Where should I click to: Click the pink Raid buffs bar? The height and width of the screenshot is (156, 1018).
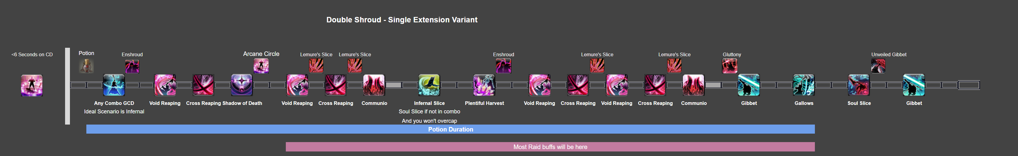(x=550, y=147)
